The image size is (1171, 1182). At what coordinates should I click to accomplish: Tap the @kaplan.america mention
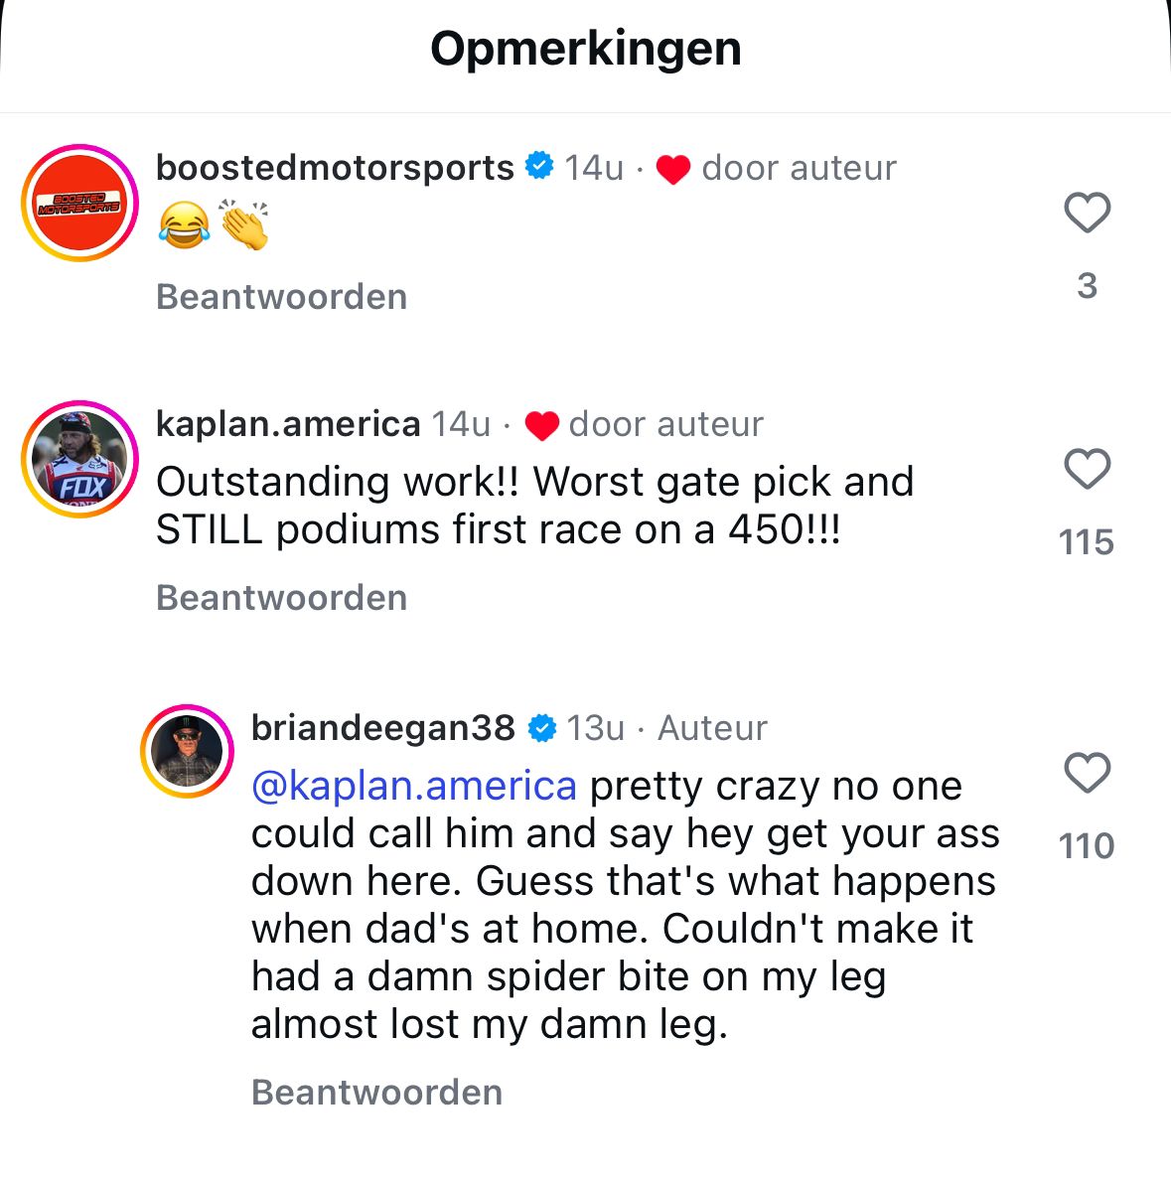[414, 786]
